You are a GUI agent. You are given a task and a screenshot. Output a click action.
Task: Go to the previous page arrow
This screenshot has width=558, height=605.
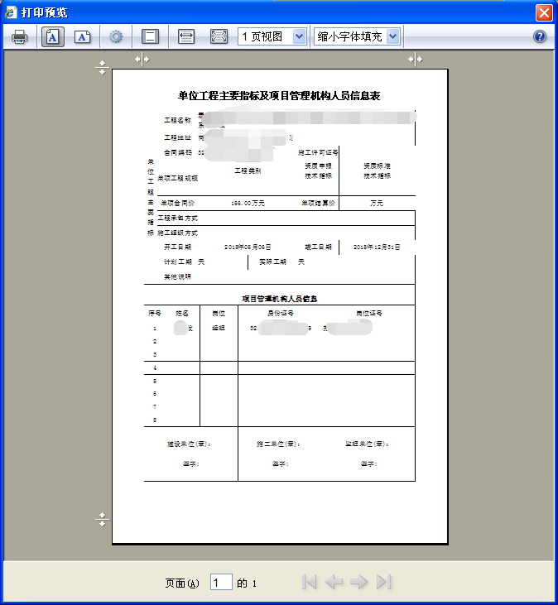(334, 583)
